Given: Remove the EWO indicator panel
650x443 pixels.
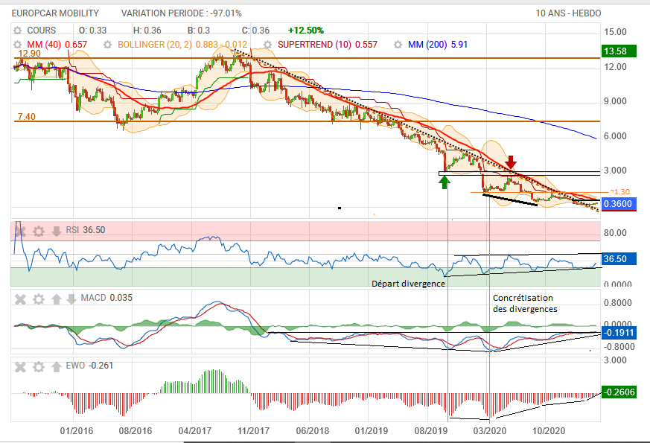Looking at the screenshot, I should tap(21, 366).
